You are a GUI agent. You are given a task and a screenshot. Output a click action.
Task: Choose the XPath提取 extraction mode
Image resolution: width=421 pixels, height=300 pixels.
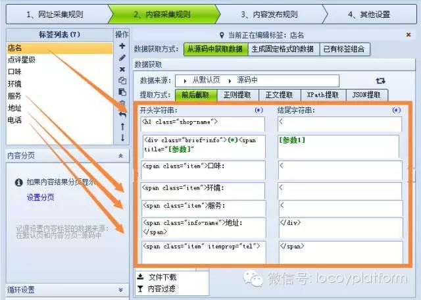323,95
